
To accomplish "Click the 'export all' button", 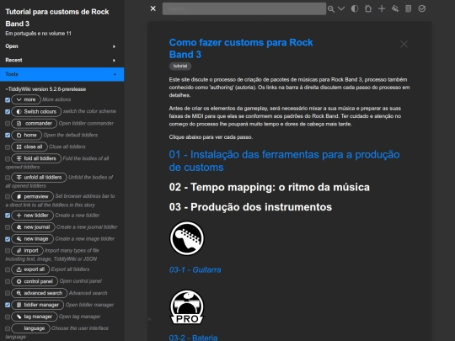I will 30,269.
